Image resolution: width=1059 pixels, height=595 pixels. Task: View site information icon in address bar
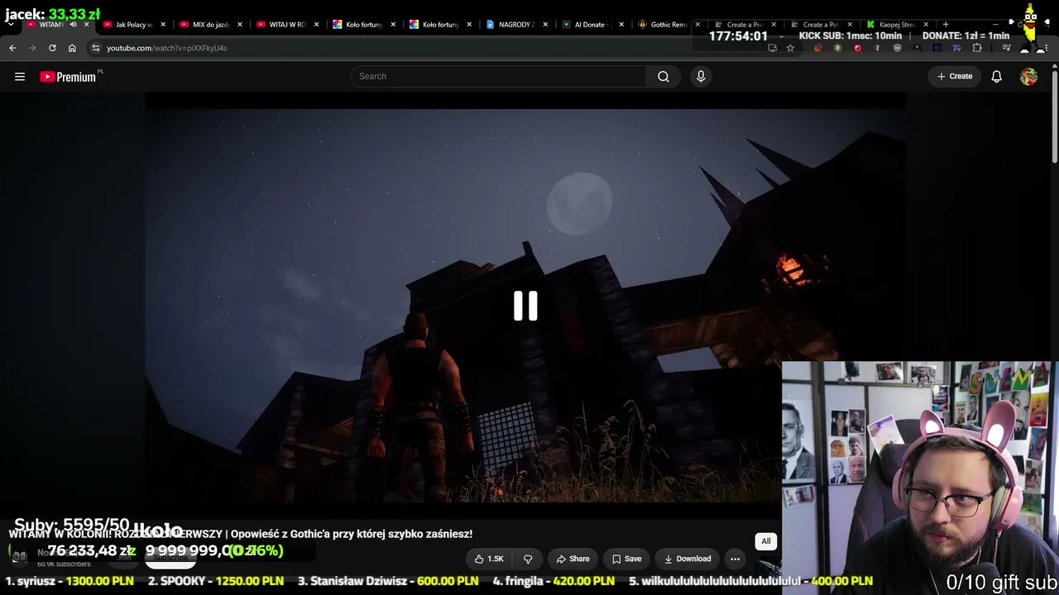(95, 48)
